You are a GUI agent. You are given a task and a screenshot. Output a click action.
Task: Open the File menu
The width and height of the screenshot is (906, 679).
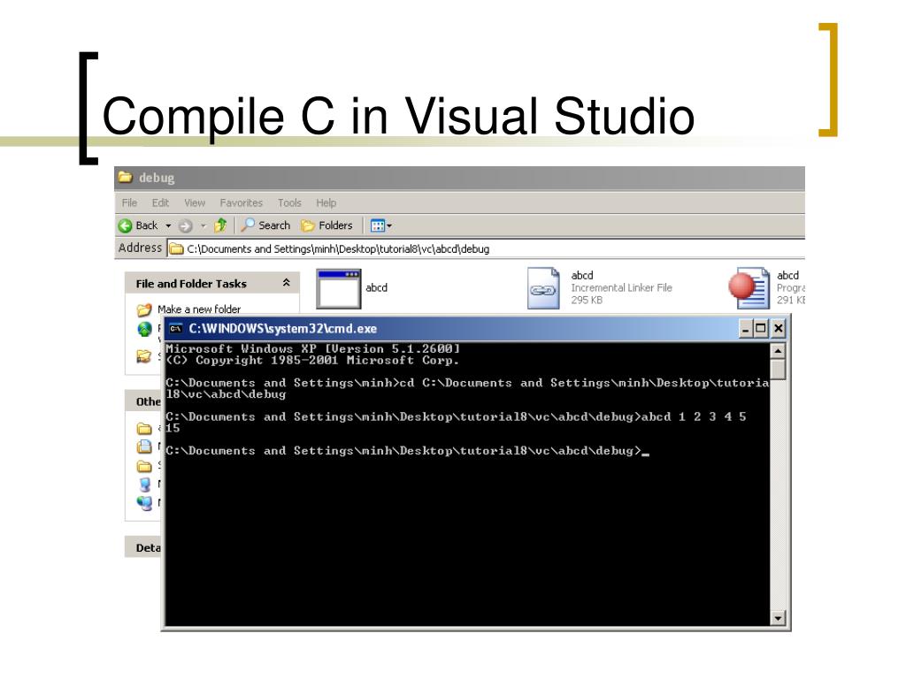point(129,202)
